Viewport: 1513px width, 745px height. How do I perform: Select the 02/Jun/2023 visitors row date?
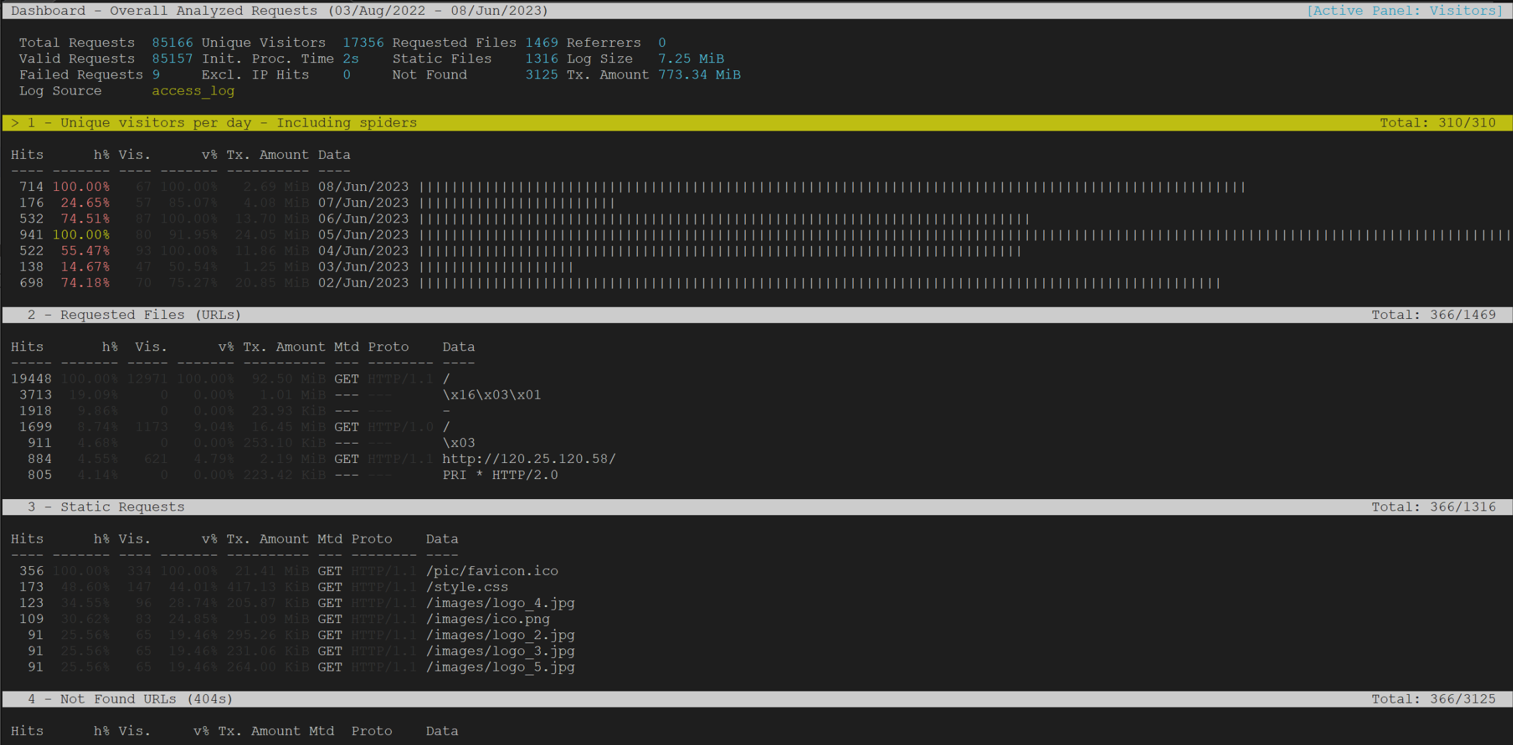tap(363, 283)
